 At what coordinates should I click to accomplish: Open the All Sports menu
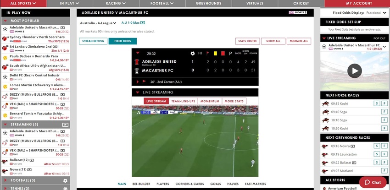tap(23, 4)
